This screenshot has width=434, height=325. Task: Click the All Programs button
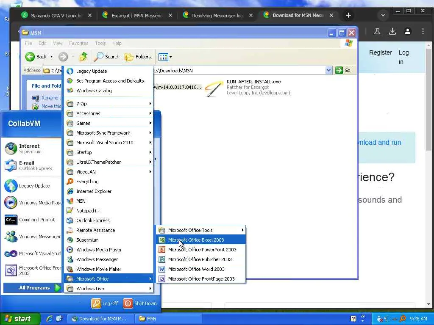(x=32, y=288)
